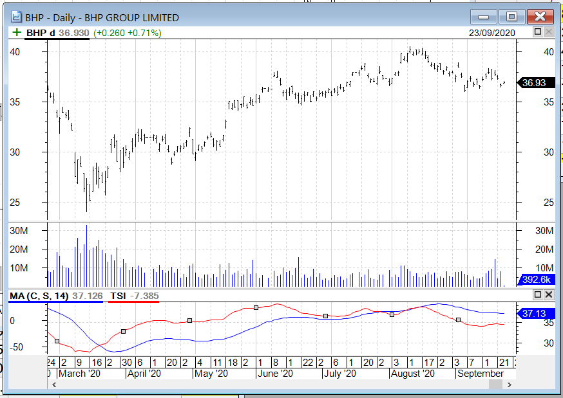
Task: Click the blue 37.13 moving average tag
Action: coord(536,314)
